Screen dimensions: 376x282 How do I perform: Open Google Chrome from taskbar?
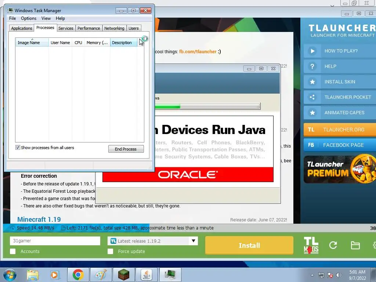pos(78,275)
